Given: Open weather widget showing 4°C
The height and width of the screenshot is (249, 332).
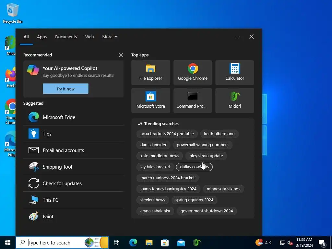Looking at the screenshot, I should pyautogui.click(x=264, y=243).
